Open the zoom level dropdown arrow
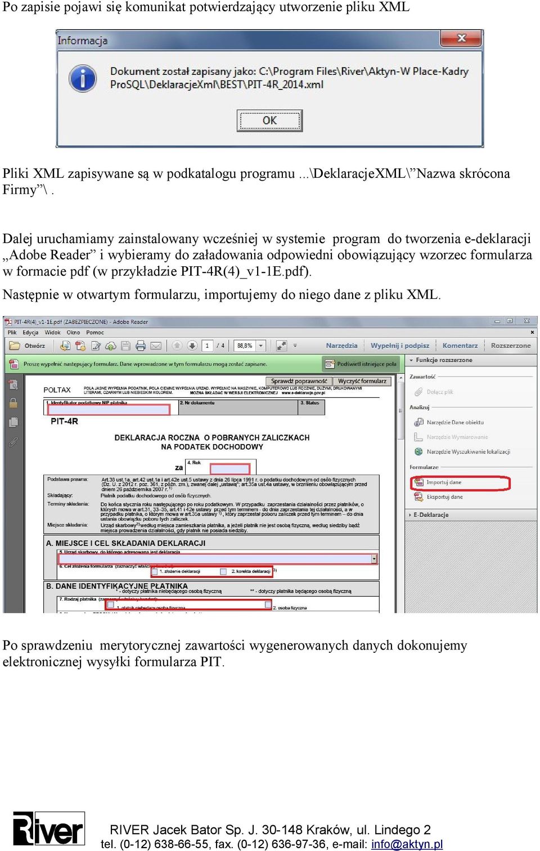The image size is (540, 851). coord(261,346)
